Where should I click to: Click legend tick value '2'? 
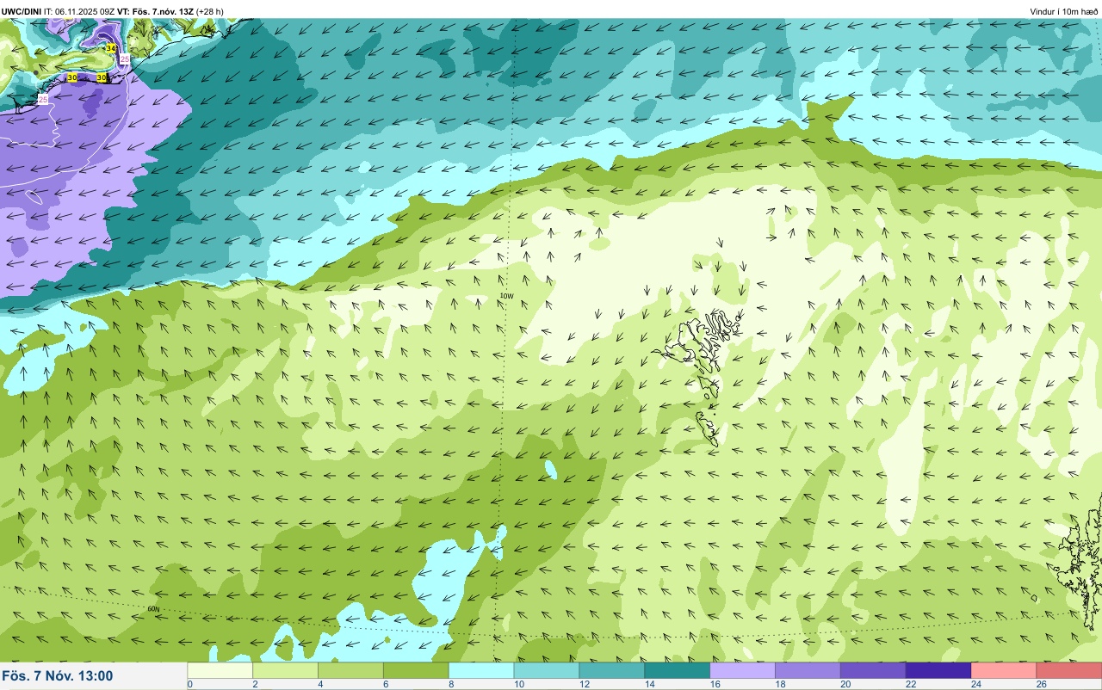(x=256, y=684)
